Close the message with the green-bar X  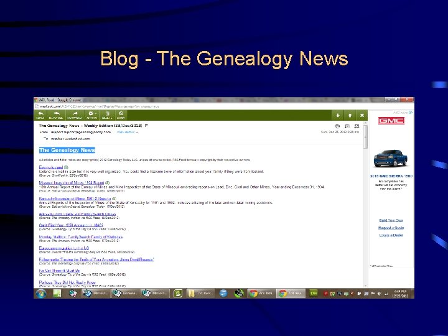tap(362, 116)
